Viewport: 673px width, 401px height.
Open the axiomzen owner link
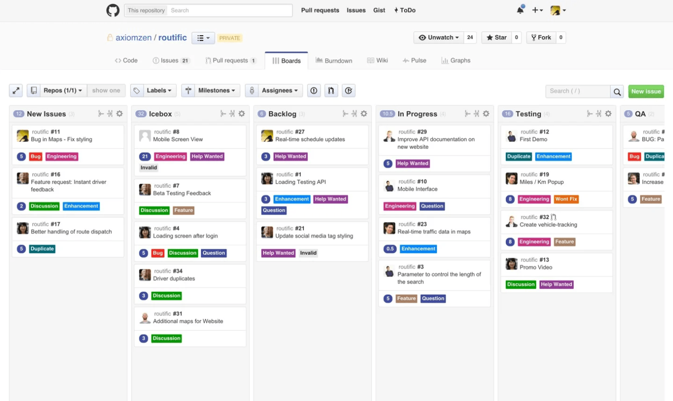(133, 37)
